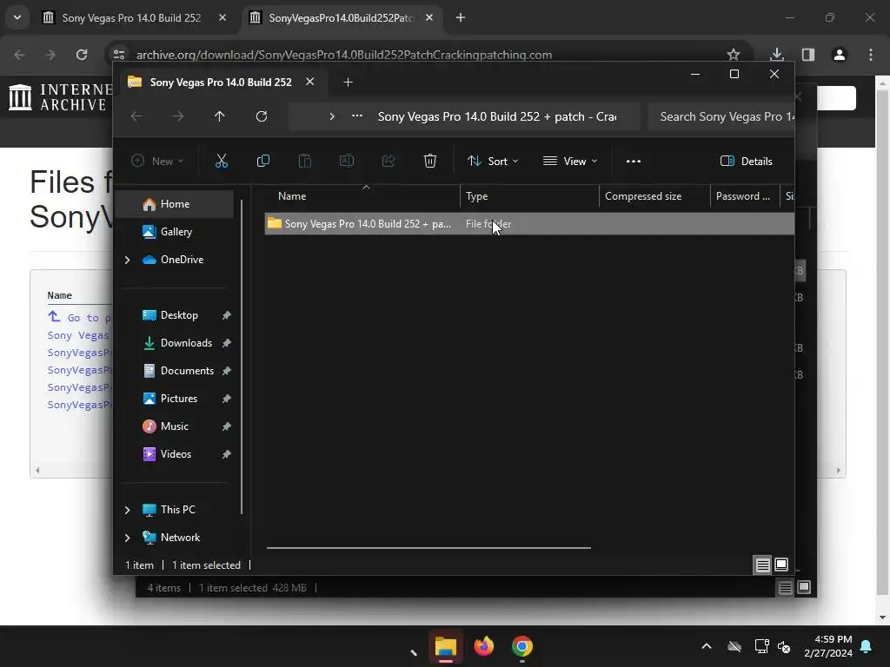Close the Explorer tab Sony Vegas Pro 14.0

(x=310, y=82)
